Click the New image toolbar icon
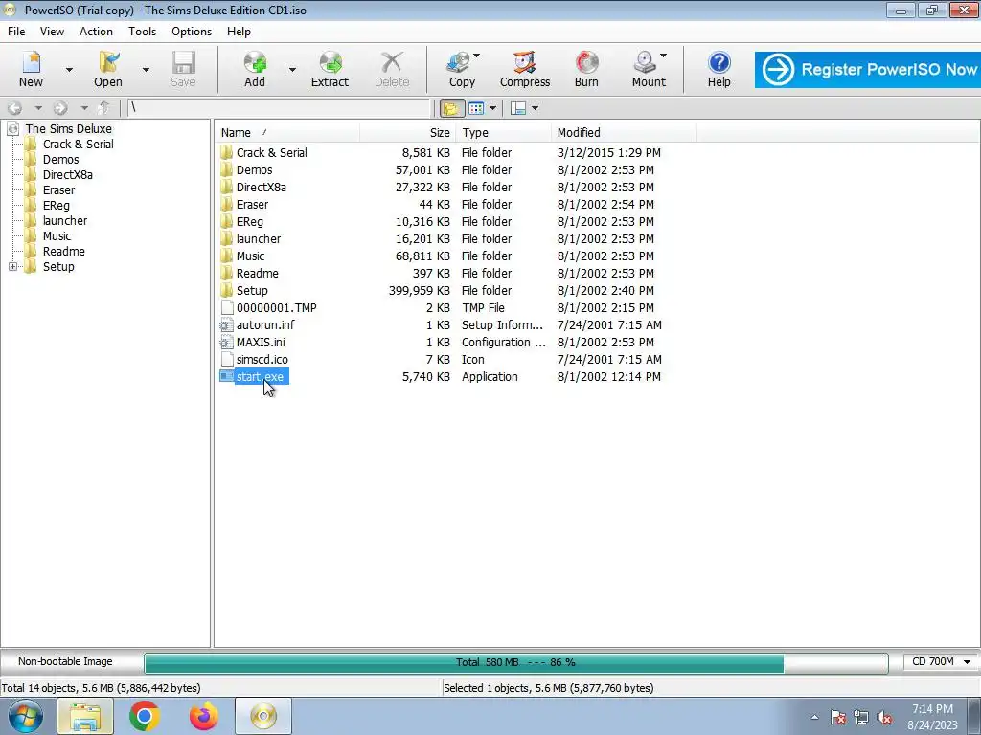 (x=31, y=69)
